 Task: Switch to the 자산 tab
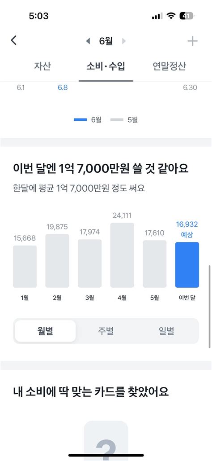[42, 66]
